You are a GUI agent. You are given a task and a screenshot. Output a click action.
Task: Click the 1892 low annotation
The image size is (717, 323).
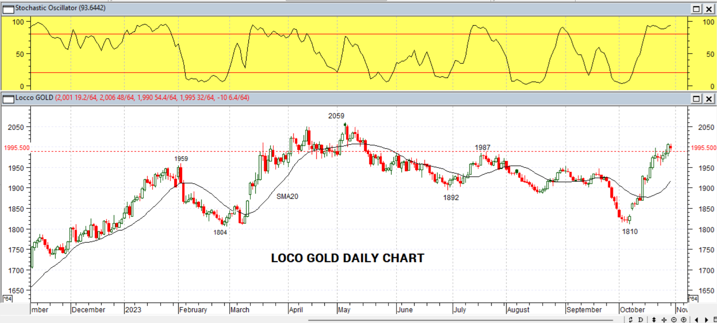click(x=451, y=198)
